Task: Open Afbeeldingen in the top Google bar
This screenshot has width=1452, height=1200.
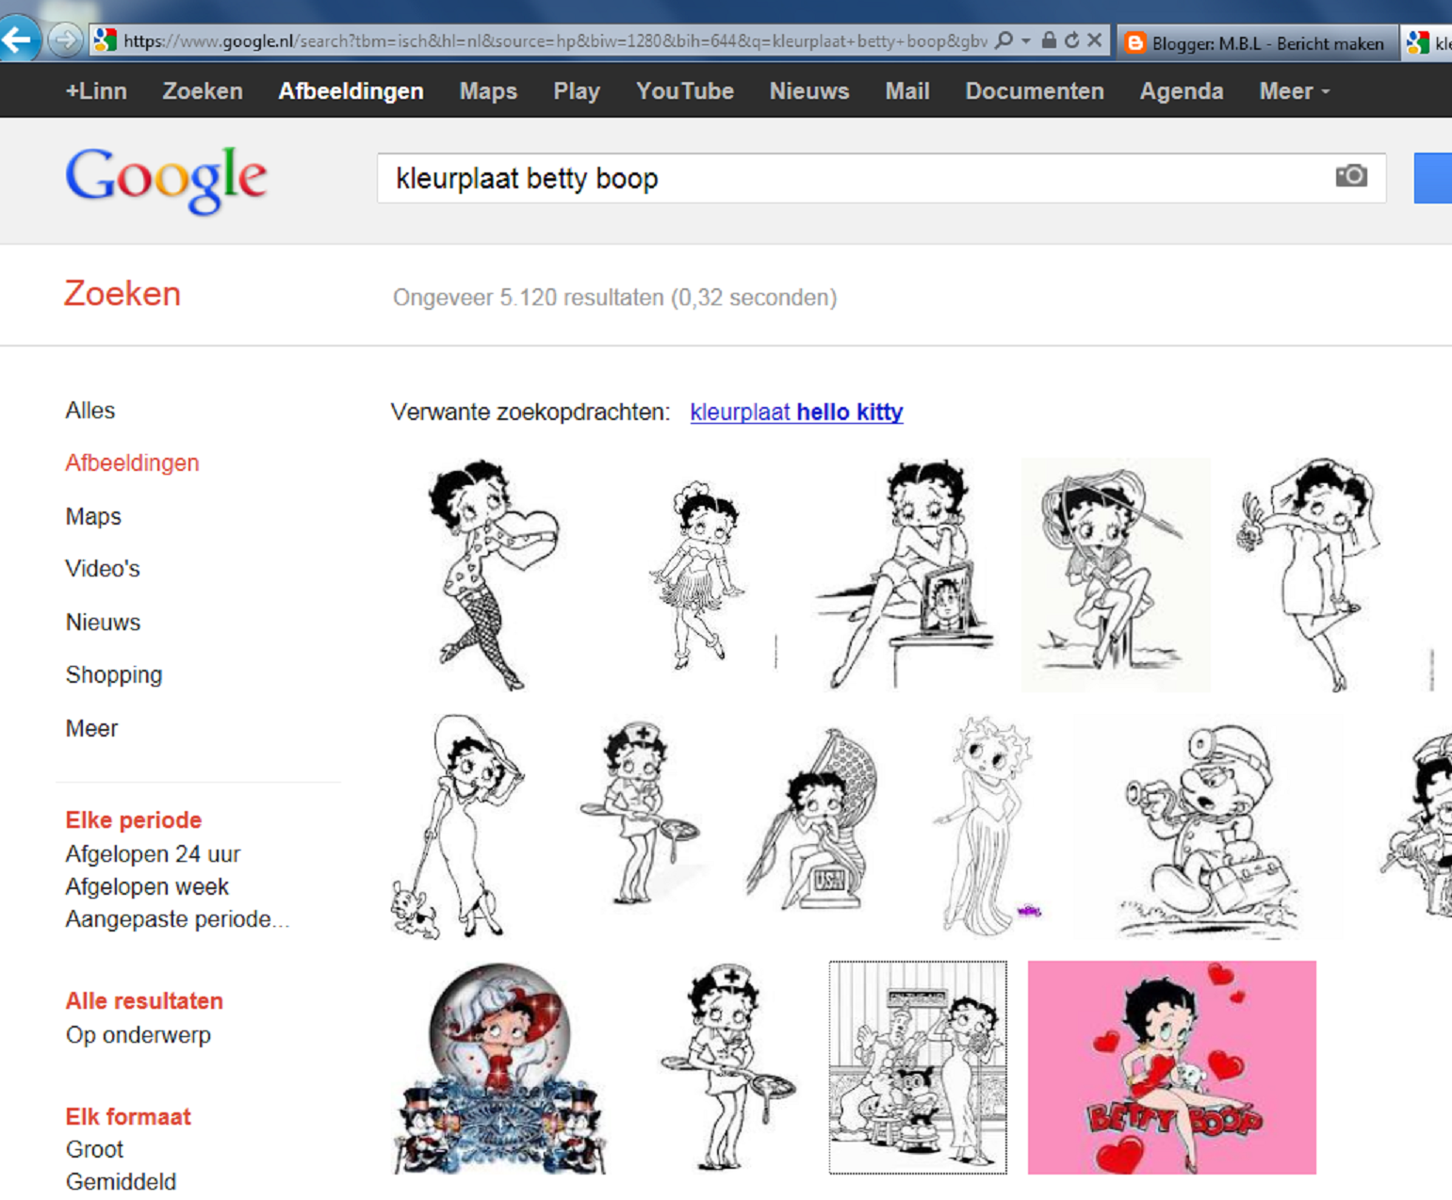Action: pyautogui.click(x=351, y=91)
